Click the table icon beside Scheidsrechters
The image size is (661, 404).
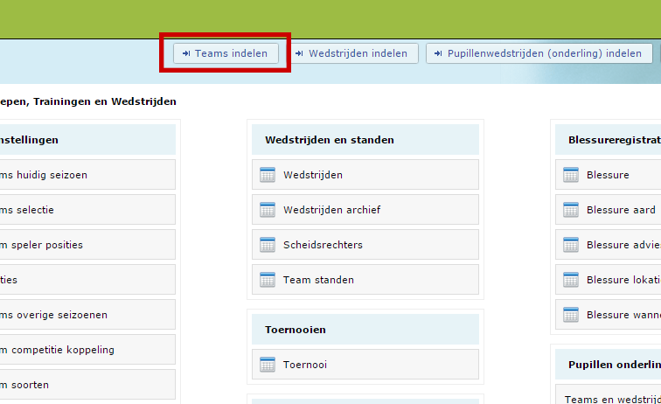click(268, 245)
